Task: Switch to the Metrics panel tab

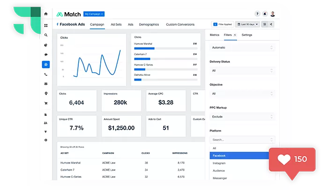Action: (x=215, y=35)
